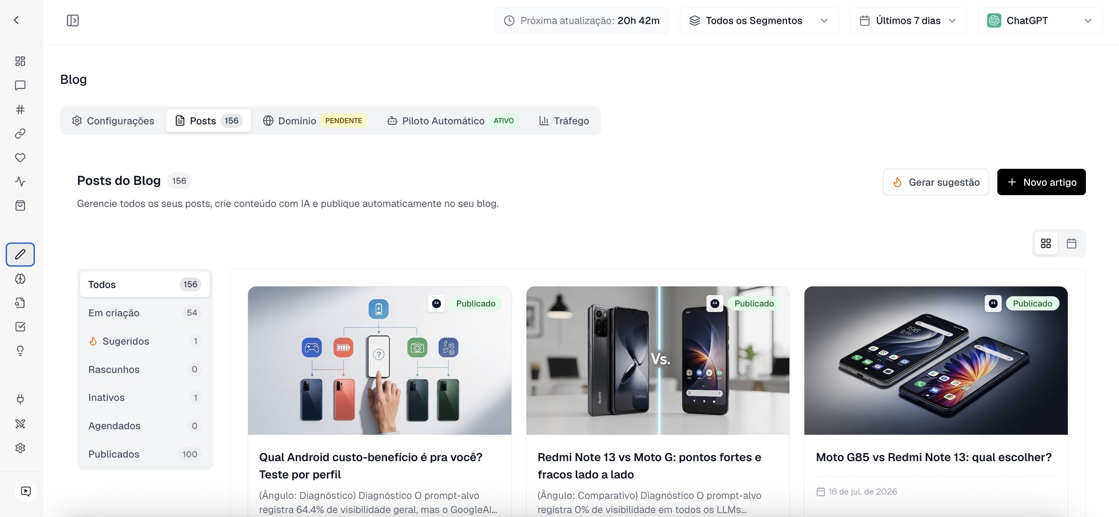Screen dimensions: 1119x517
Task: Open the brain icon in sidebar
Action: (20, 279)
